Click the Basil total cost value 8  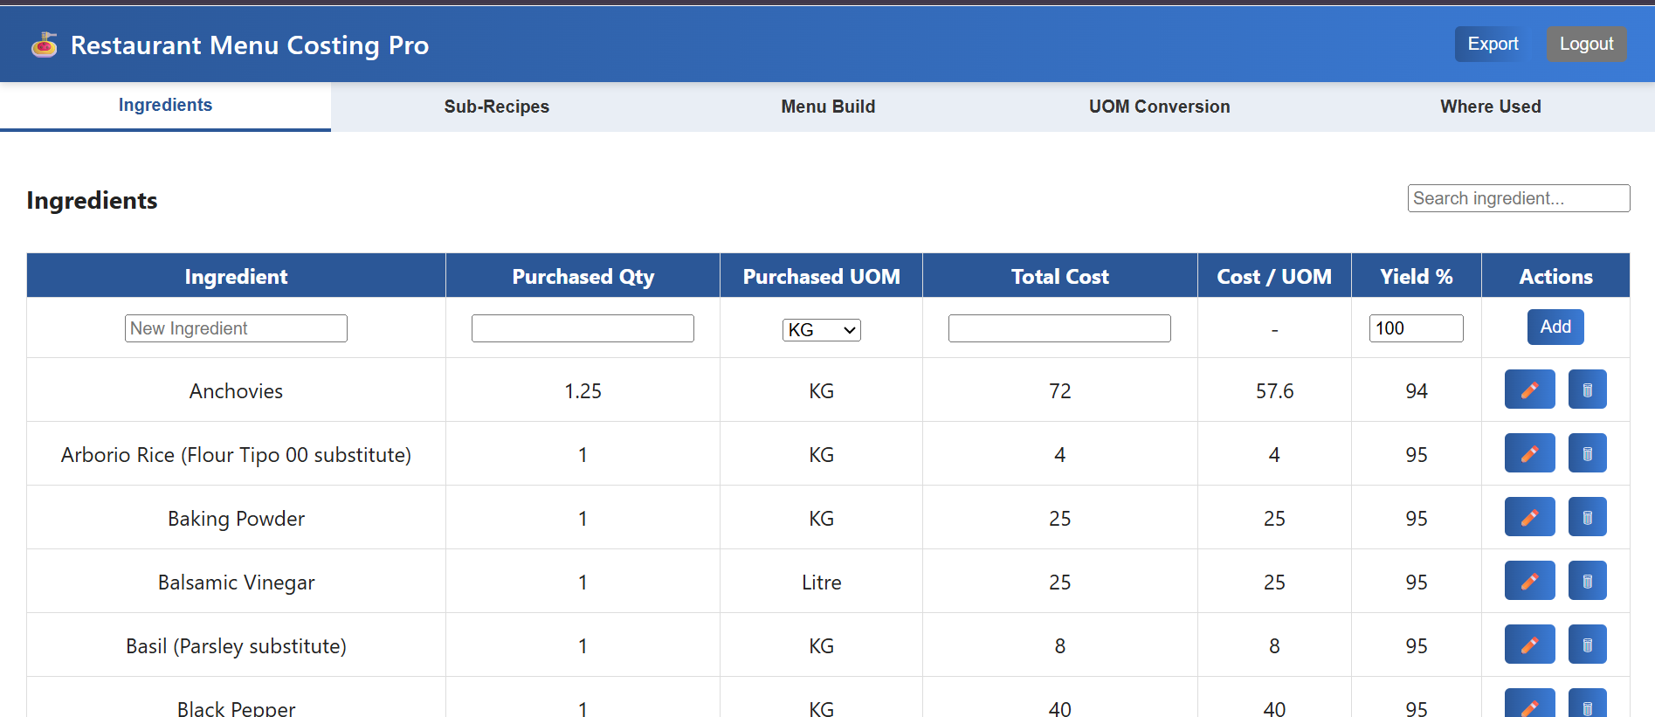tap(1059, 645)
